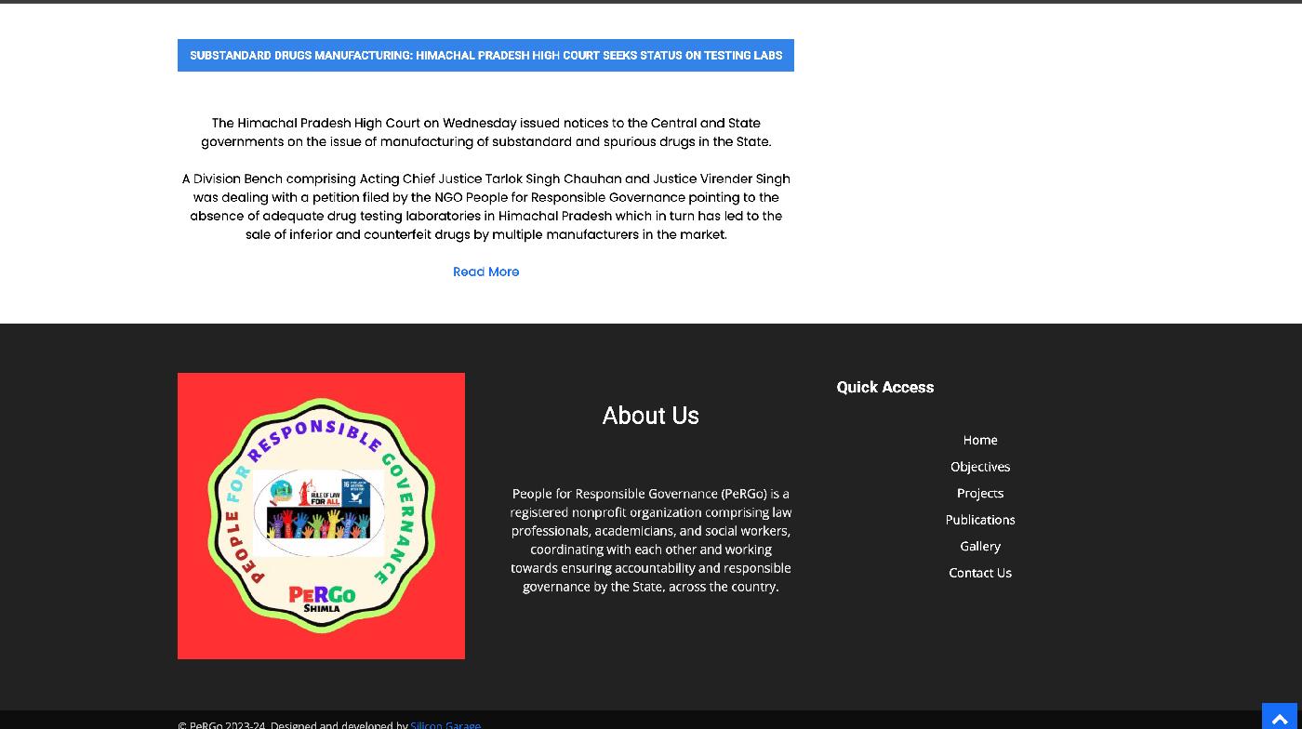Click the About Us footer heading
1302x729 pixels.
tap(650, 416)
